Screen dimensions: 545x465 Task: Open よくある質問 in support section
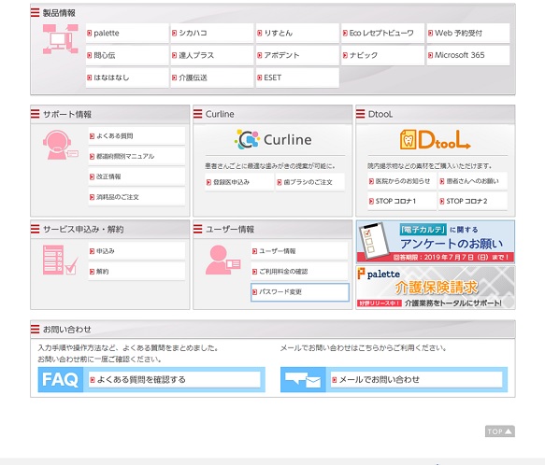[136, 135]
